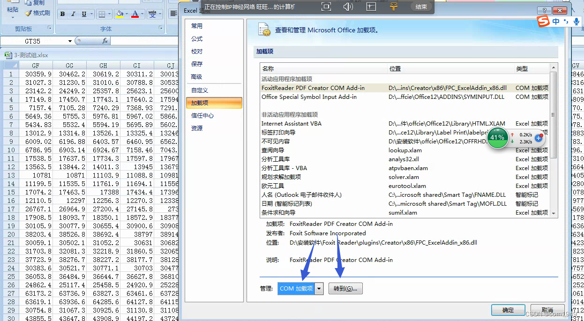584x321 pixels.
Task: Click the insert function fx icon
Action: 105,41
